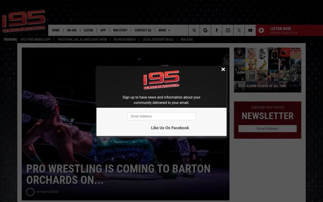
Task: Close the newsletter signup popup
Action: click(x=223, y=70)
